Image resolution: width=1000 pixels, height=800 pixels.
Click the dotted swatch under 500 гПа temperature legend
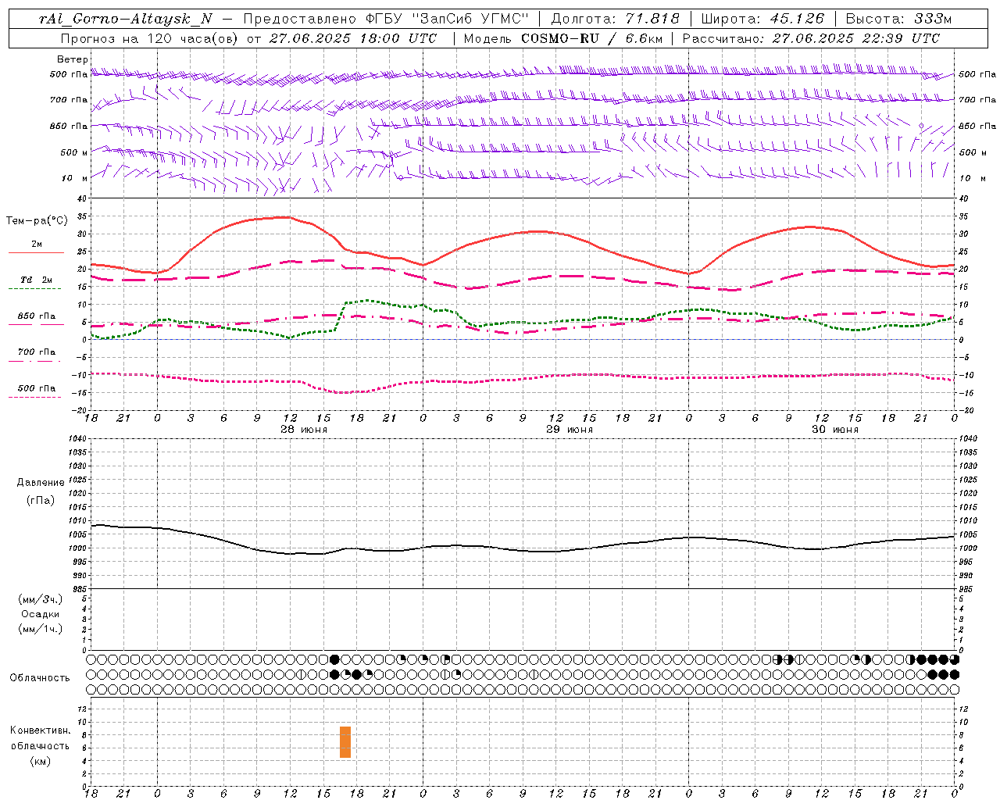[x=36, y=397]
